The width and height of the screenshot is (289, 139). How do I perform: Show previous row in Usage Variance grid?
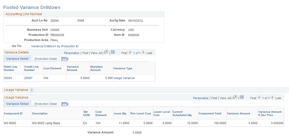point(259,97)
